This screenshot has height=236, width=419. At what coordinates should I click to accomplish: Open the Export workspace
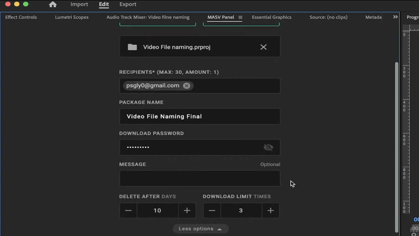(x=128, y=4)
